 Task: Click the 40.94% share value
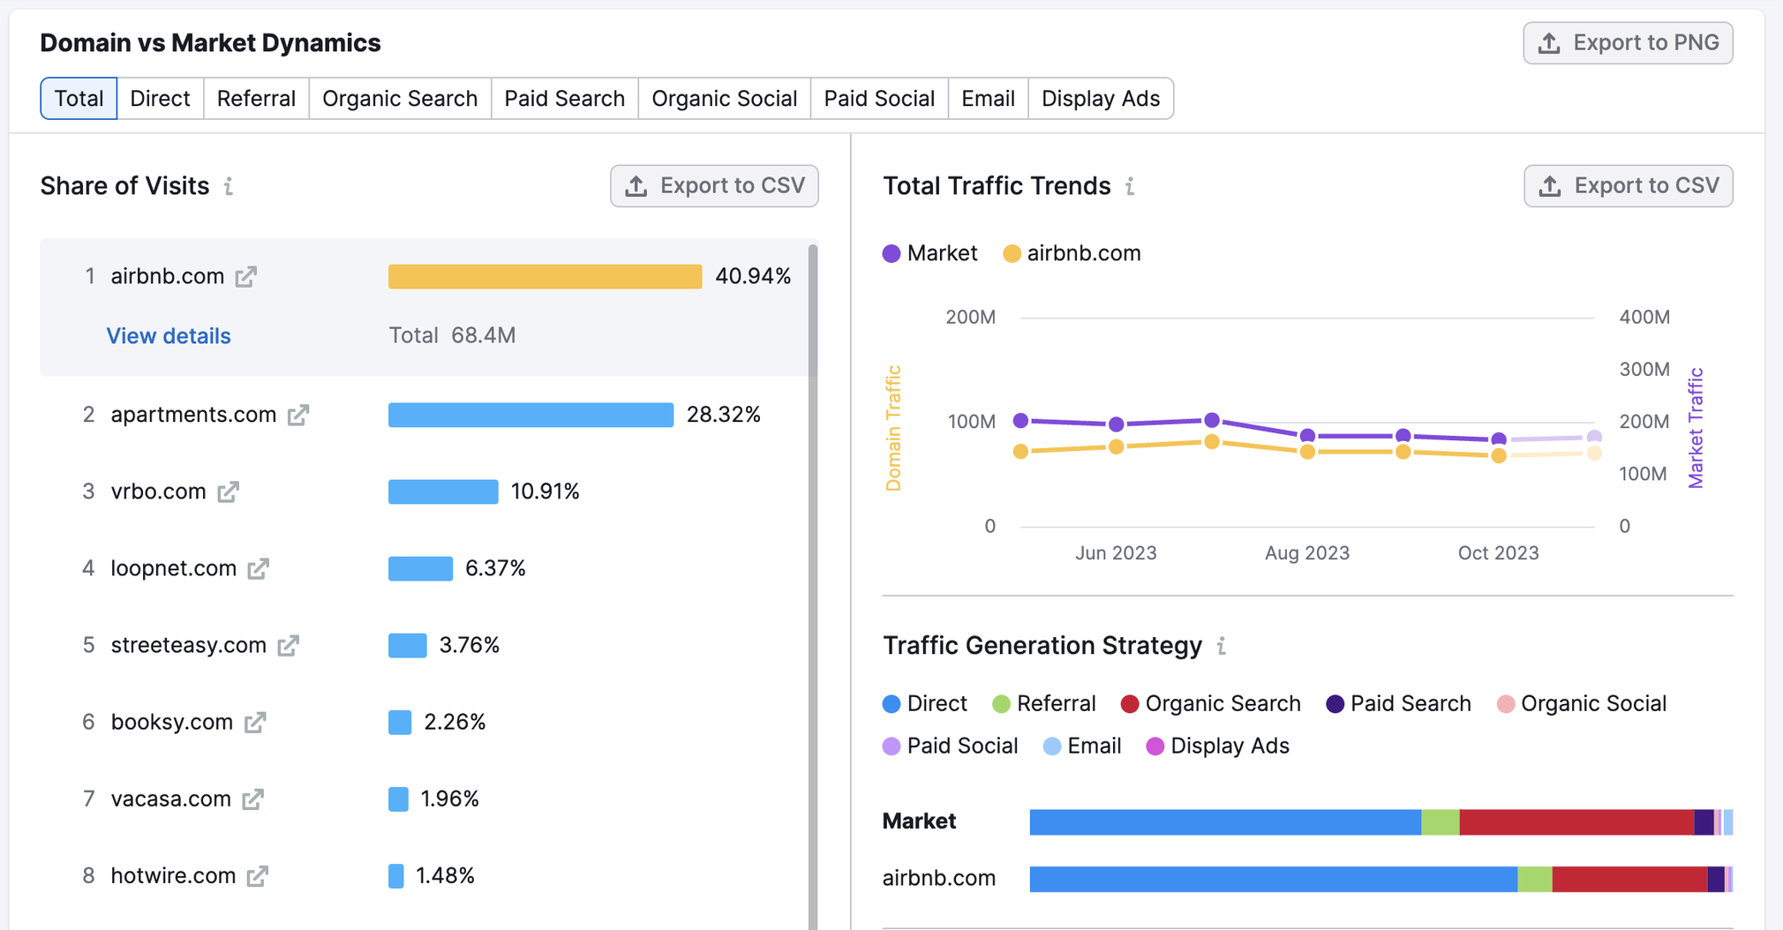tap(753, 276)
